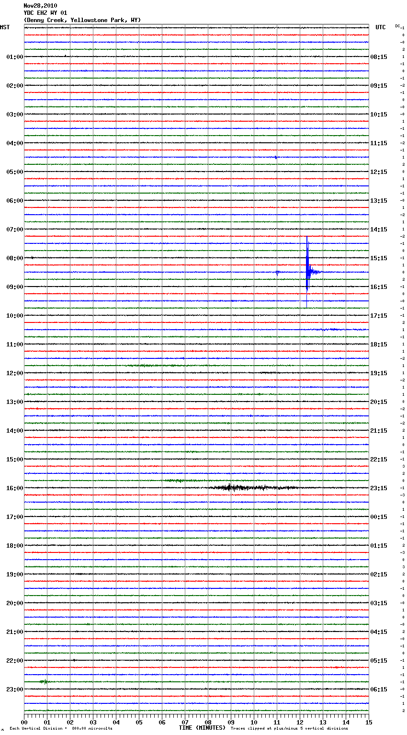Click the traces clipped footnote text
Image resolution: width=407 pixels, height=735 pixels.
[x=289, y=729]
